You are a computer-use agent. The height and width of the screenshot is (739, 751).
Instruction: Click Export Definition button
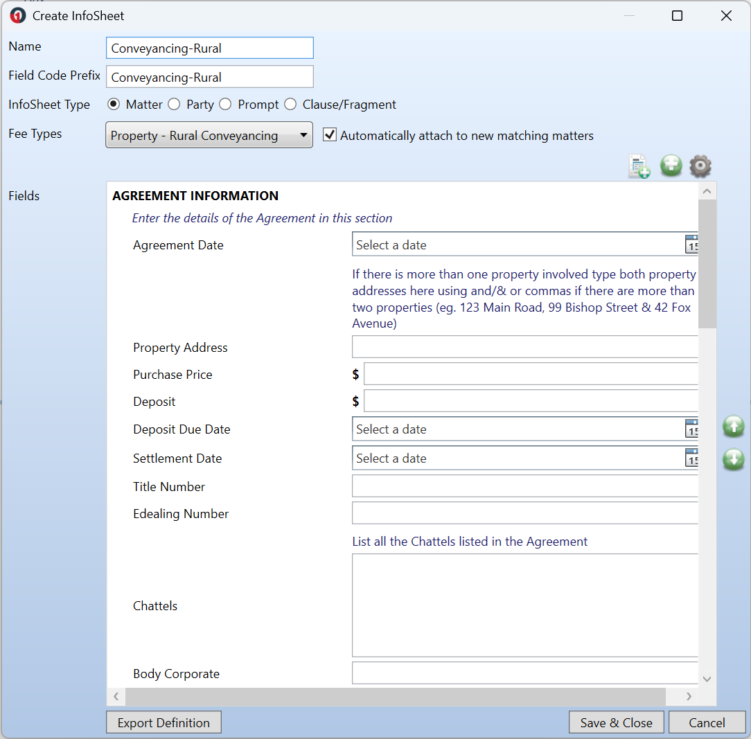(x=164, y=722)
